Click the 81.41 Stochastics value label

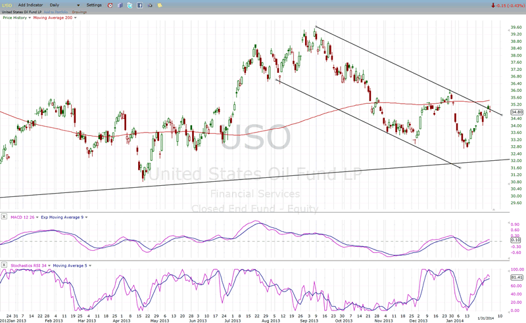point(517,277)
